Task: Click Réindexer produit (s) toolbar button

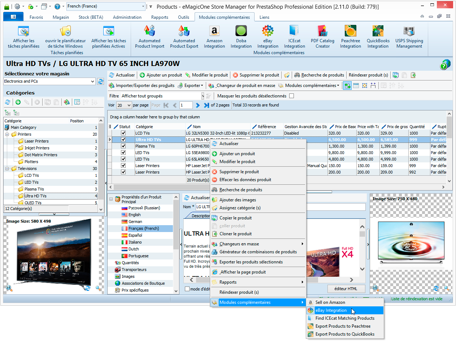Action: point(368,75)
